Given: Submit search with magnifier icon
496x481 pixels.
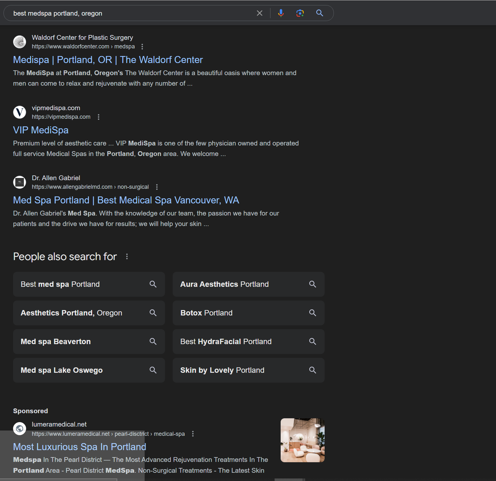Looking at the screenshot, I should tap(320, 13).
